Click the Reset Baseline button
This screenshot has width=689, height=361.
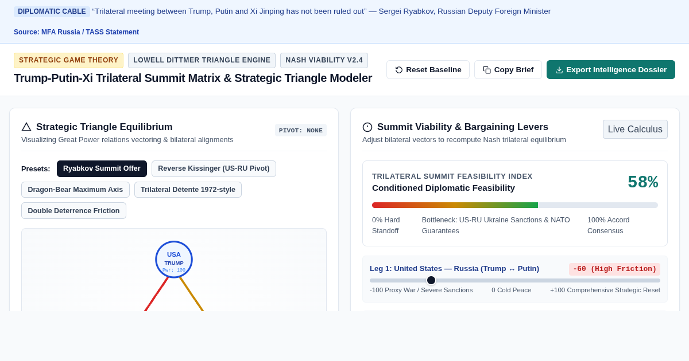[x=428, y=69]
